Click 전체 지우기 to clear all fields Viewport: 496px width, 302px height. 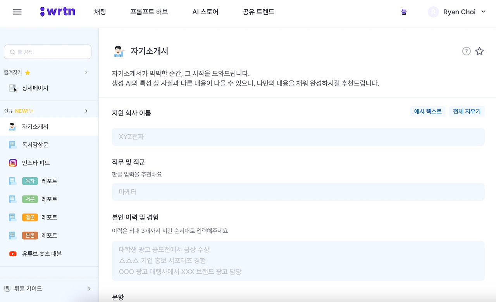(x=467, y=111)
